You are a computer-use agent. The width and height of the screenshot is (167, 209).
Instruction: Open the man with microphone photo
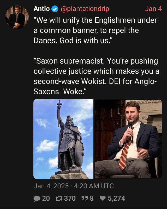pos(128,139)
